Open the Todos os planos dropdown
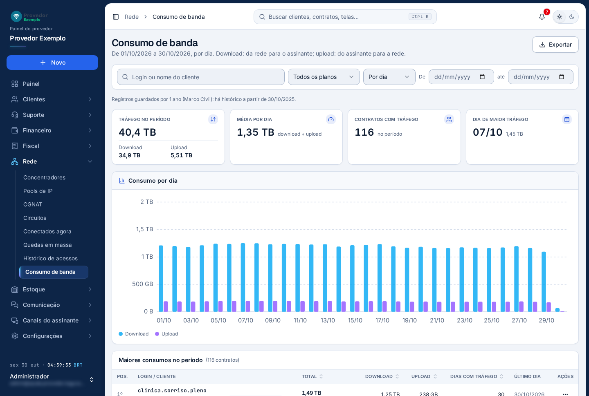589x396 pixels. click(324, 77)
